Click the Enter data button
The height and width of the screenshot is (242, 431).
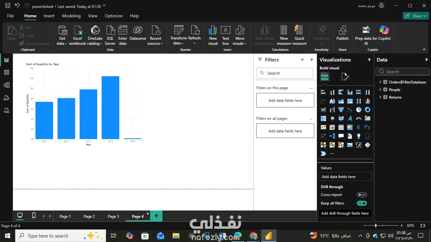(123, 35)
